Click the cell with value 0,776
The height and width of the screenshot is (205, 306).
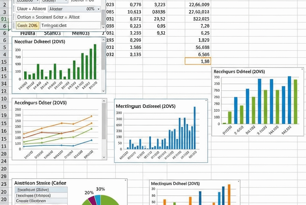pyautogui.click(x=129, y=4)
